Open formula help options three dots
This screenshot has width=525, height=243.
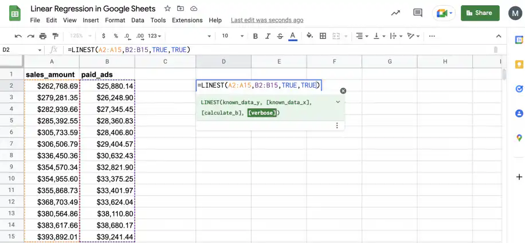(337, 126)
